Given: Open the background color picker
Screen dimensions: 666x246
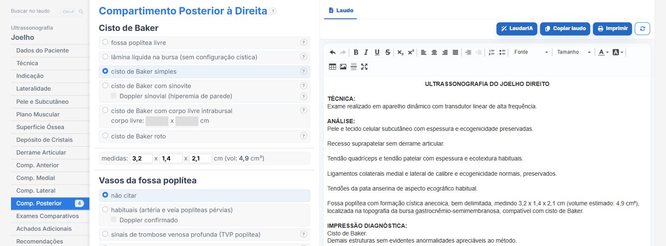Looking at the screenshot, I should [618, 53].
